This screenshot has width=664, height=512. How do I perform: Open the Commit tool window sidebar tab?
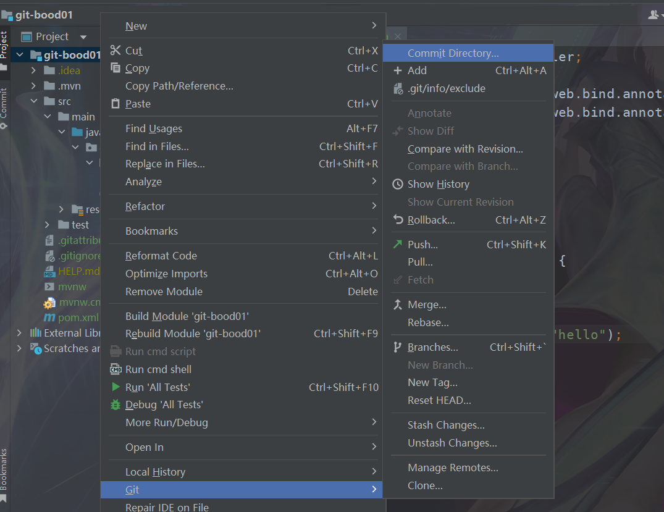[x=4, y=108]
